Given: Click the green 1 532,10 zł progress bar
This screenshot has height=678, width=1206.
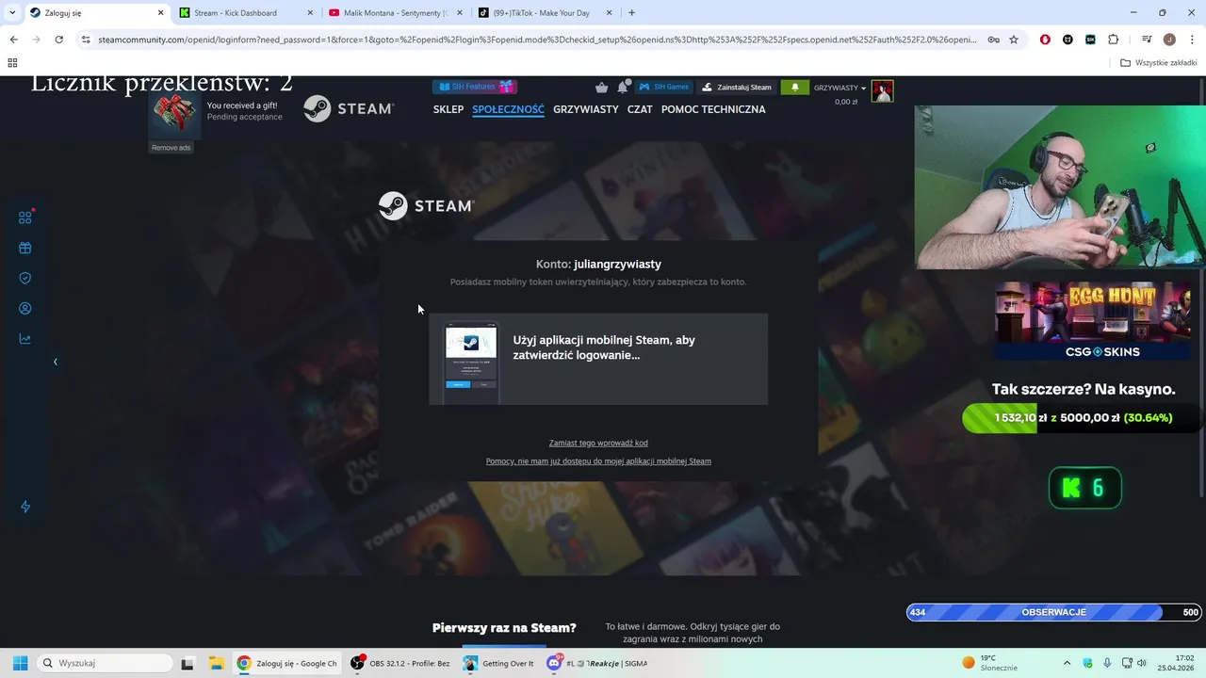Looking at the screenshot, I should 1081,418.
